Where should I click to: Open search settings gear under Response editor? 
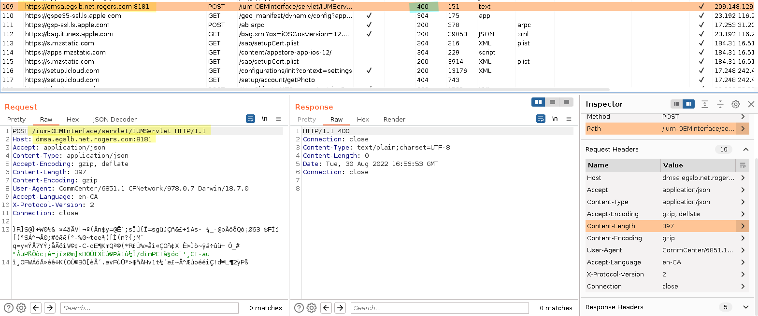coord(312,308)
